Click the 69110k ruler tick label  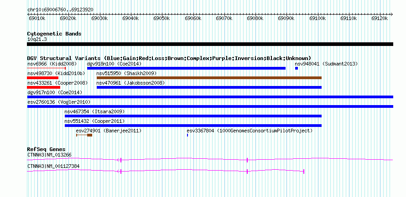(349, 18)
